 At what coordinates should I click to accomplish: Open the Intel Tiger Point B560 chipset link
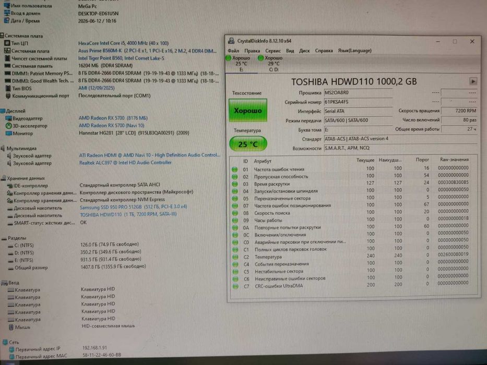tap(121, 58)
